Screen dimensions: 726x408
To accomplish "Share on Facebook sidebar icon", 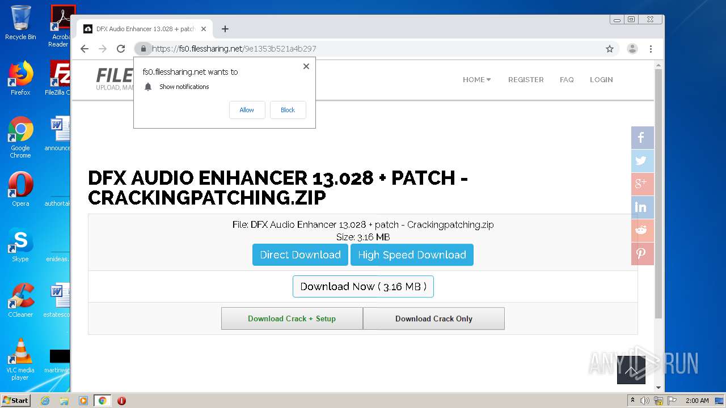I will point(642,138).
